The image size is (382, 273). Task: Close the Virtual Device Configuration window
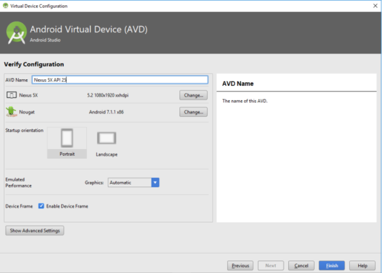click(375, 6)
